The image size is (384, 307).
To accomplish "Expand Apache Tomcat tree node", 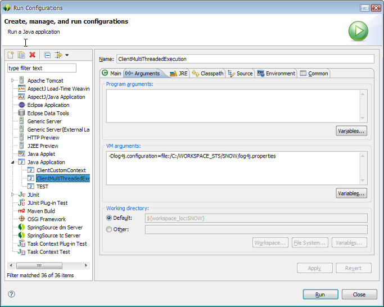I will pos(12,80).
